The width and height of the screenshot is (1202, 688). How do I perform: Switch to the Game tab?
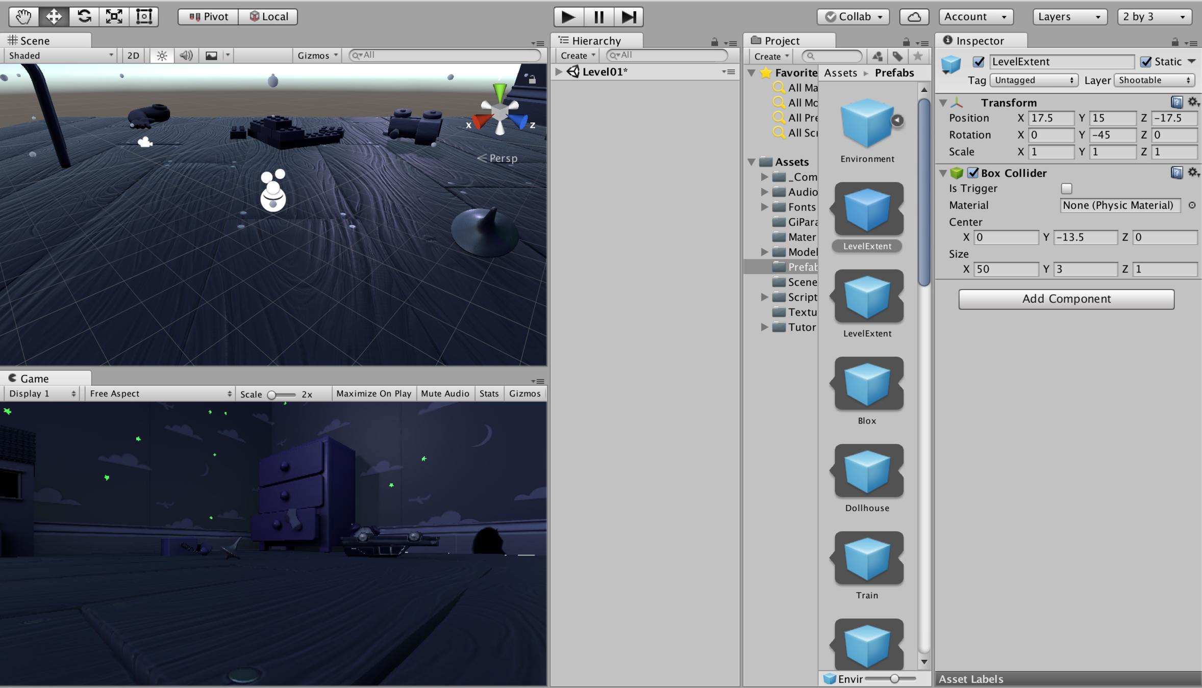pyautogui.click(x=34, y=378)
